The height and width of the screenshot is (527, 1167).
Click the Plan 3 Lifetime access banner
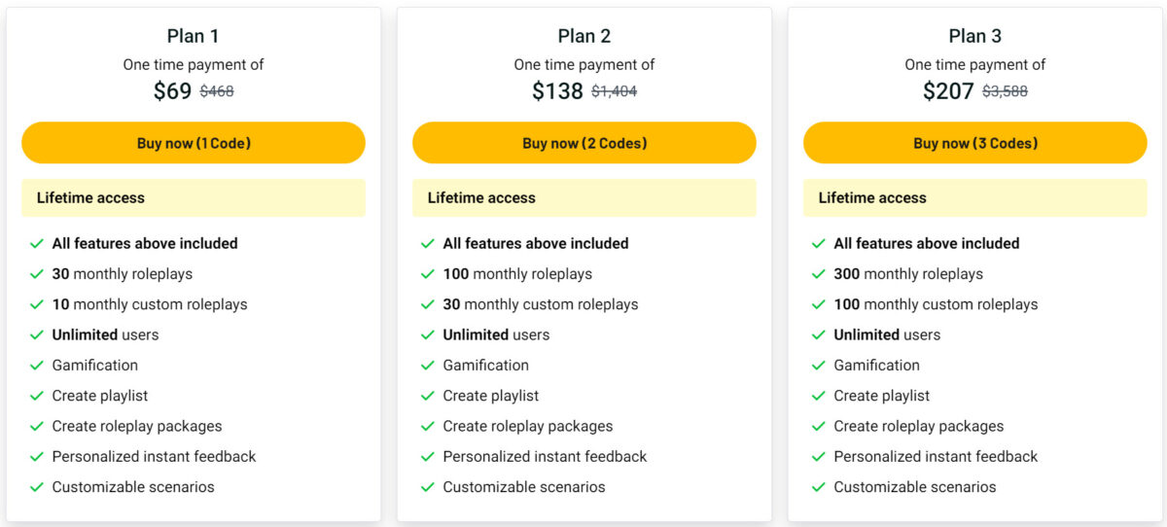(975, 197)
